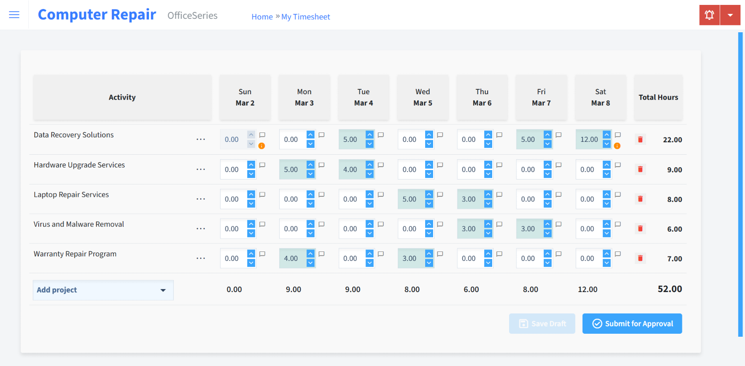Delete the Warranty Repair Program row
The width and height of the screenshot is (745, 366).
[x=640, y=258]
